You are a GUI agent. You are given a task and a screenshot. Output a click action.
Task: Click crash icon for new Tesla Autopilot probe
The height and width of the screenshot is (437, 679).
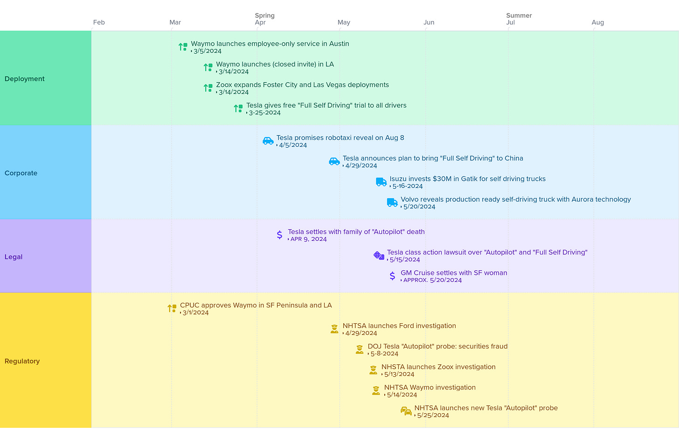tap(406, 411)
